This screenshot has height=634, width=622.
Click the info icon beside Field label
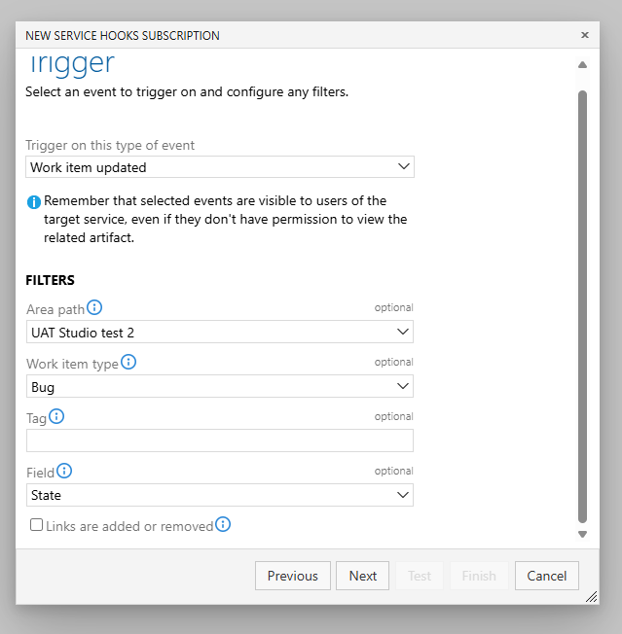point(64,471)
